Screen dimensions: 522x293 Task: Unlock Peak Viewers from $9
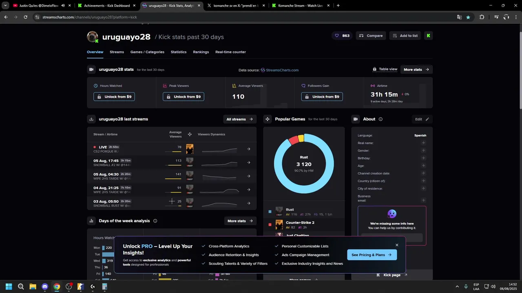[x=184, y=97]
